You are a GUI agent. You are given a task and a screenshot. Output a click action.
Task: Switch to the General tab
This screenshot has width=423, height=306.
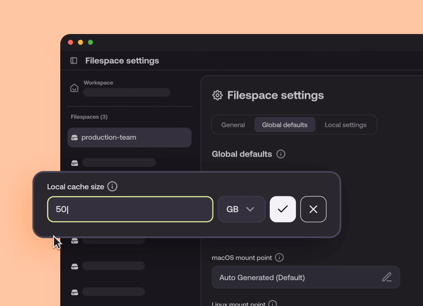coord(233,125)
